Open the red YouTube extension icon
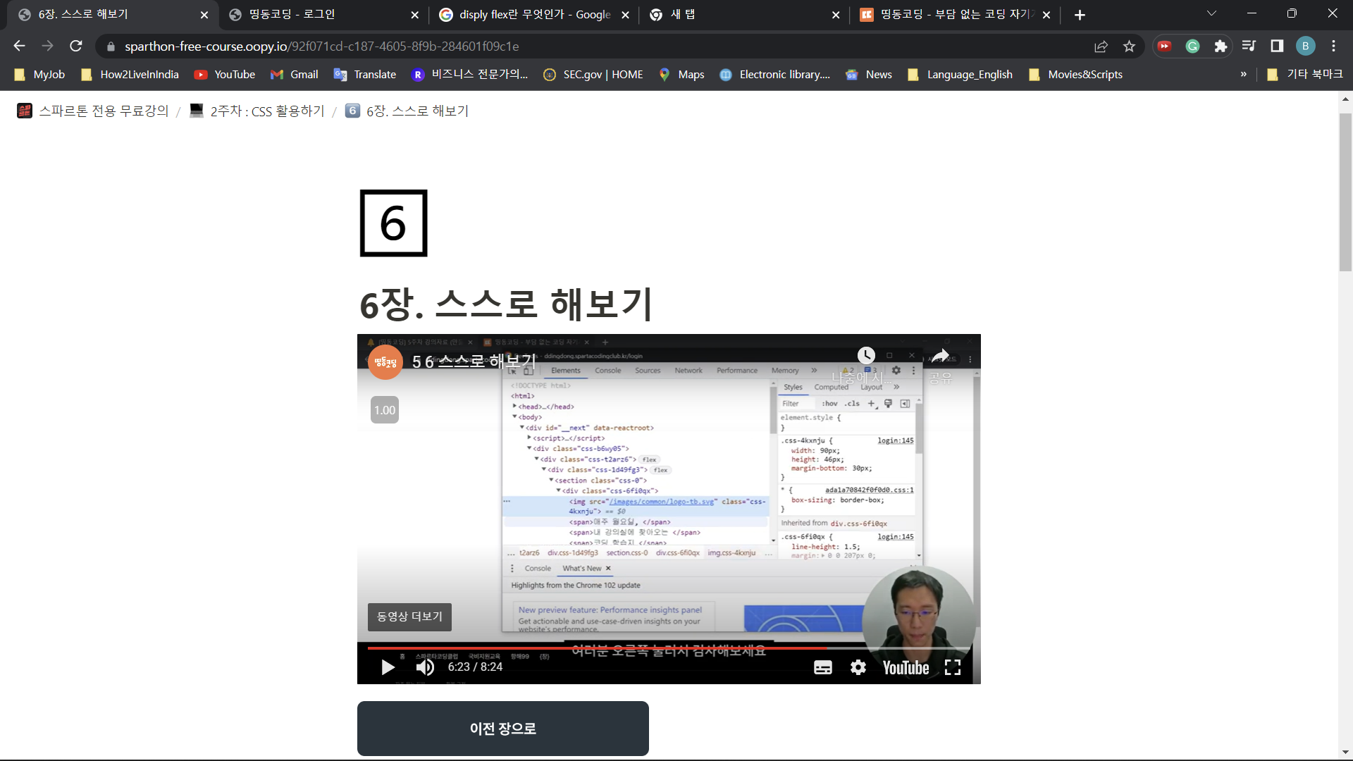The image size is (1353, 761). pos(1164,46)
